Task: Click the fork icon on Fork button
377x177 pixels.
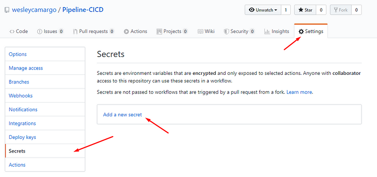Action: [x=336, y=10]
